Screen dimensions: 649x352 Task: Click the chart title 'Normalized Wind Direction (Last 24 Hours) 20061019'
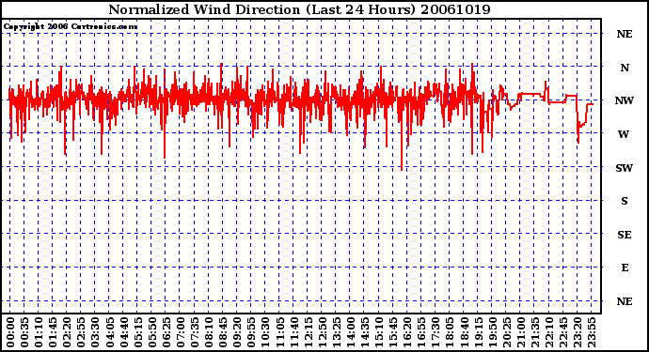(299, 9)
